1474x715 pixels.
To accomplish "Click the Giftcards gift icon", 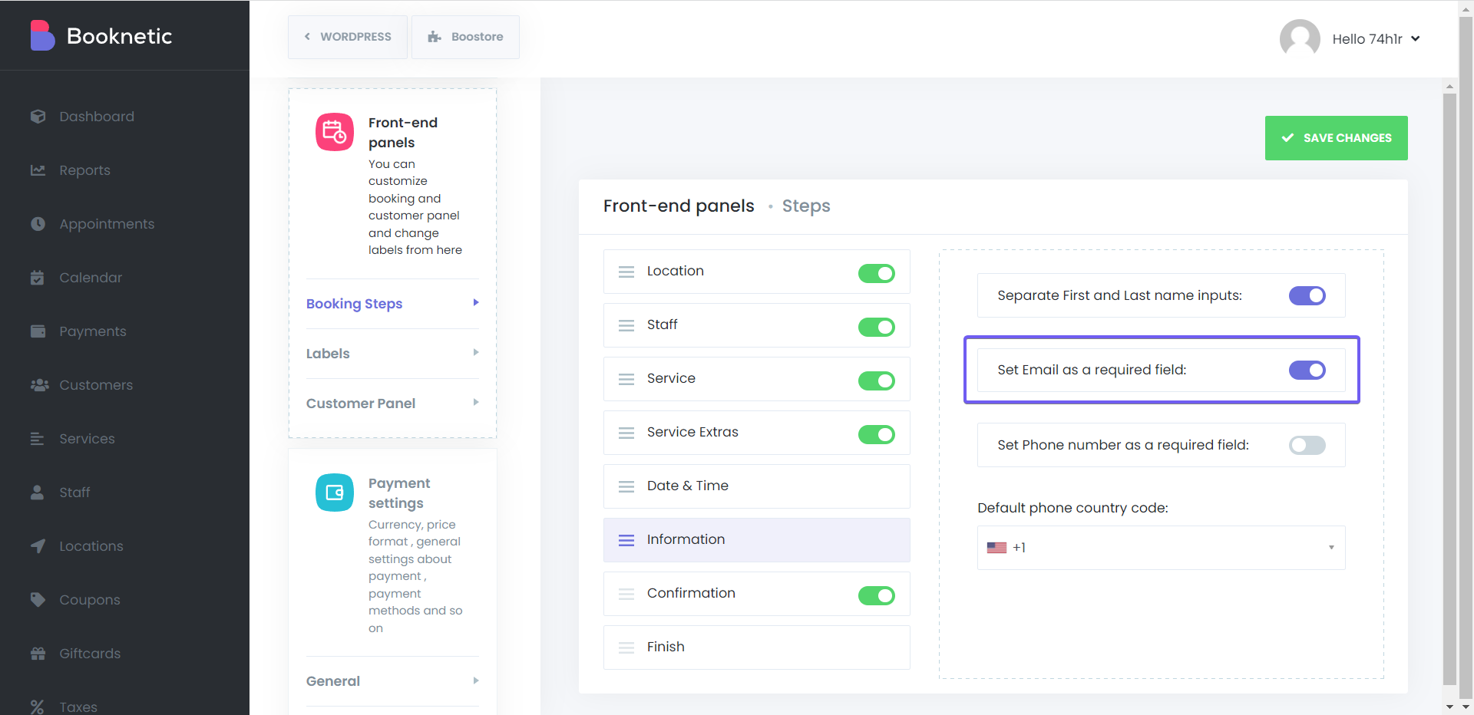I will pos(38,654).
